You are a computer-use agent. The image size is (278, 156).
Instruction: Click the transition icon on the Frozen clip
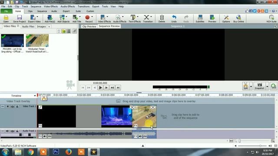(132, 107)
